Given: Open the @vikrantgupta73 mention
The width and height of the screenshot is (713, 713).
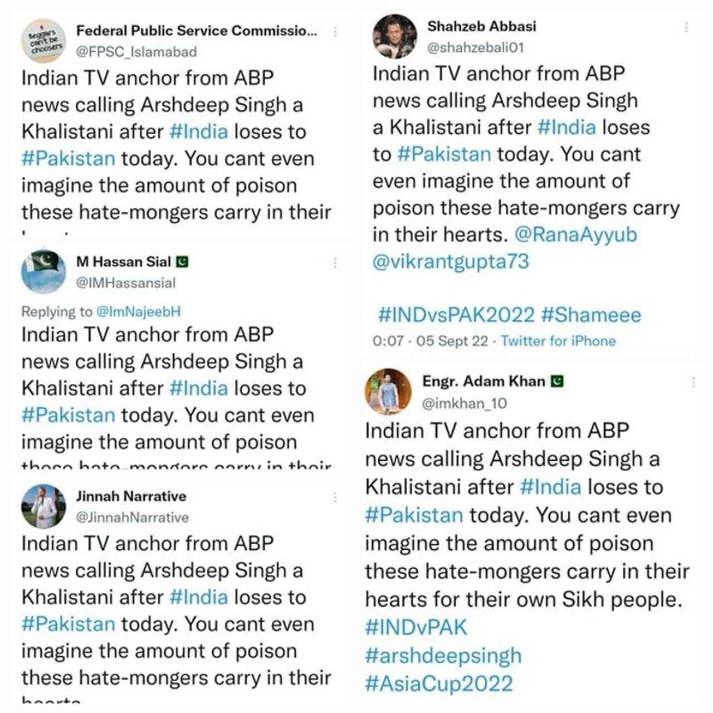Looking at the screenshot, I should [x=451, y=261].
